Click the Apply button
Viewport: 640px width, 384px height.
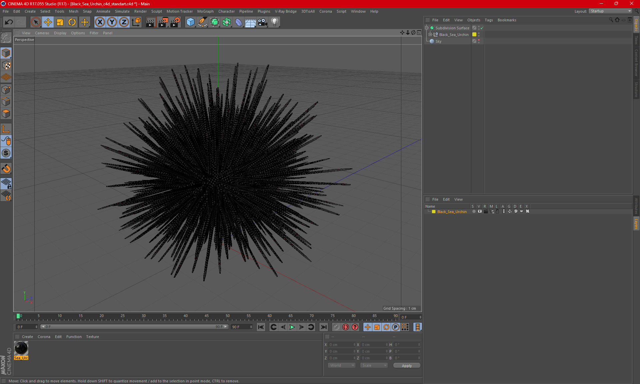point(407,366)
